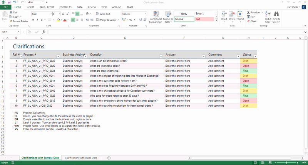This screenshot has width=308, height=165.
Task: Click the Undo arrow icon
Action: 15,2
